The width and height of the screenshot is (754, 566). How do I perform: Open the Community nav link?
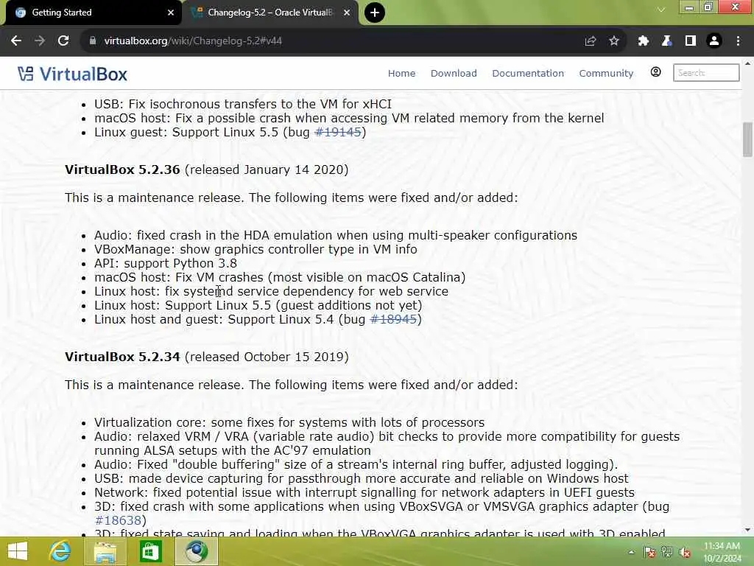pyautogui.click(x=606, y=73)
